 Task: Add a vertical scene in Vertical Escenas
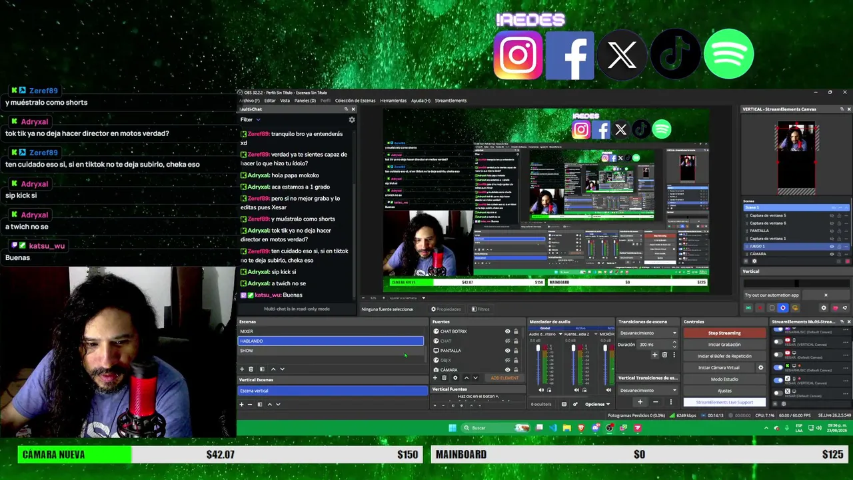pos(242,404)
